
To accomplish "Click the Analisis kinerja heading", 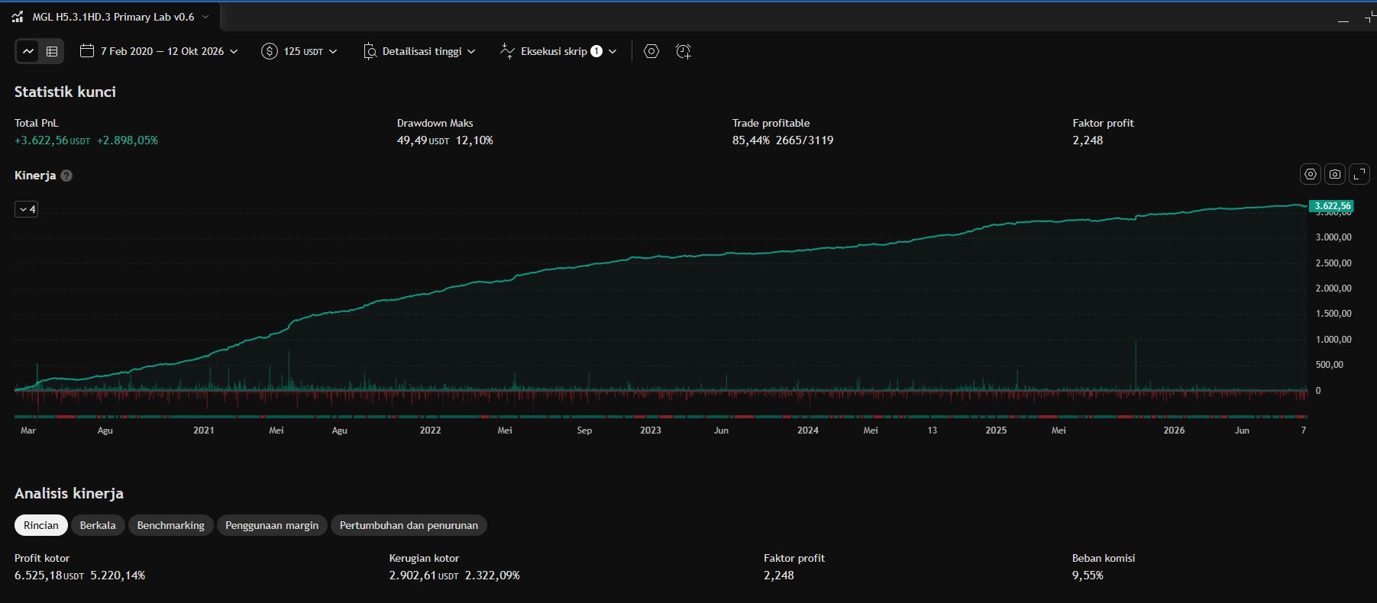I will click(x=69, y=493).
